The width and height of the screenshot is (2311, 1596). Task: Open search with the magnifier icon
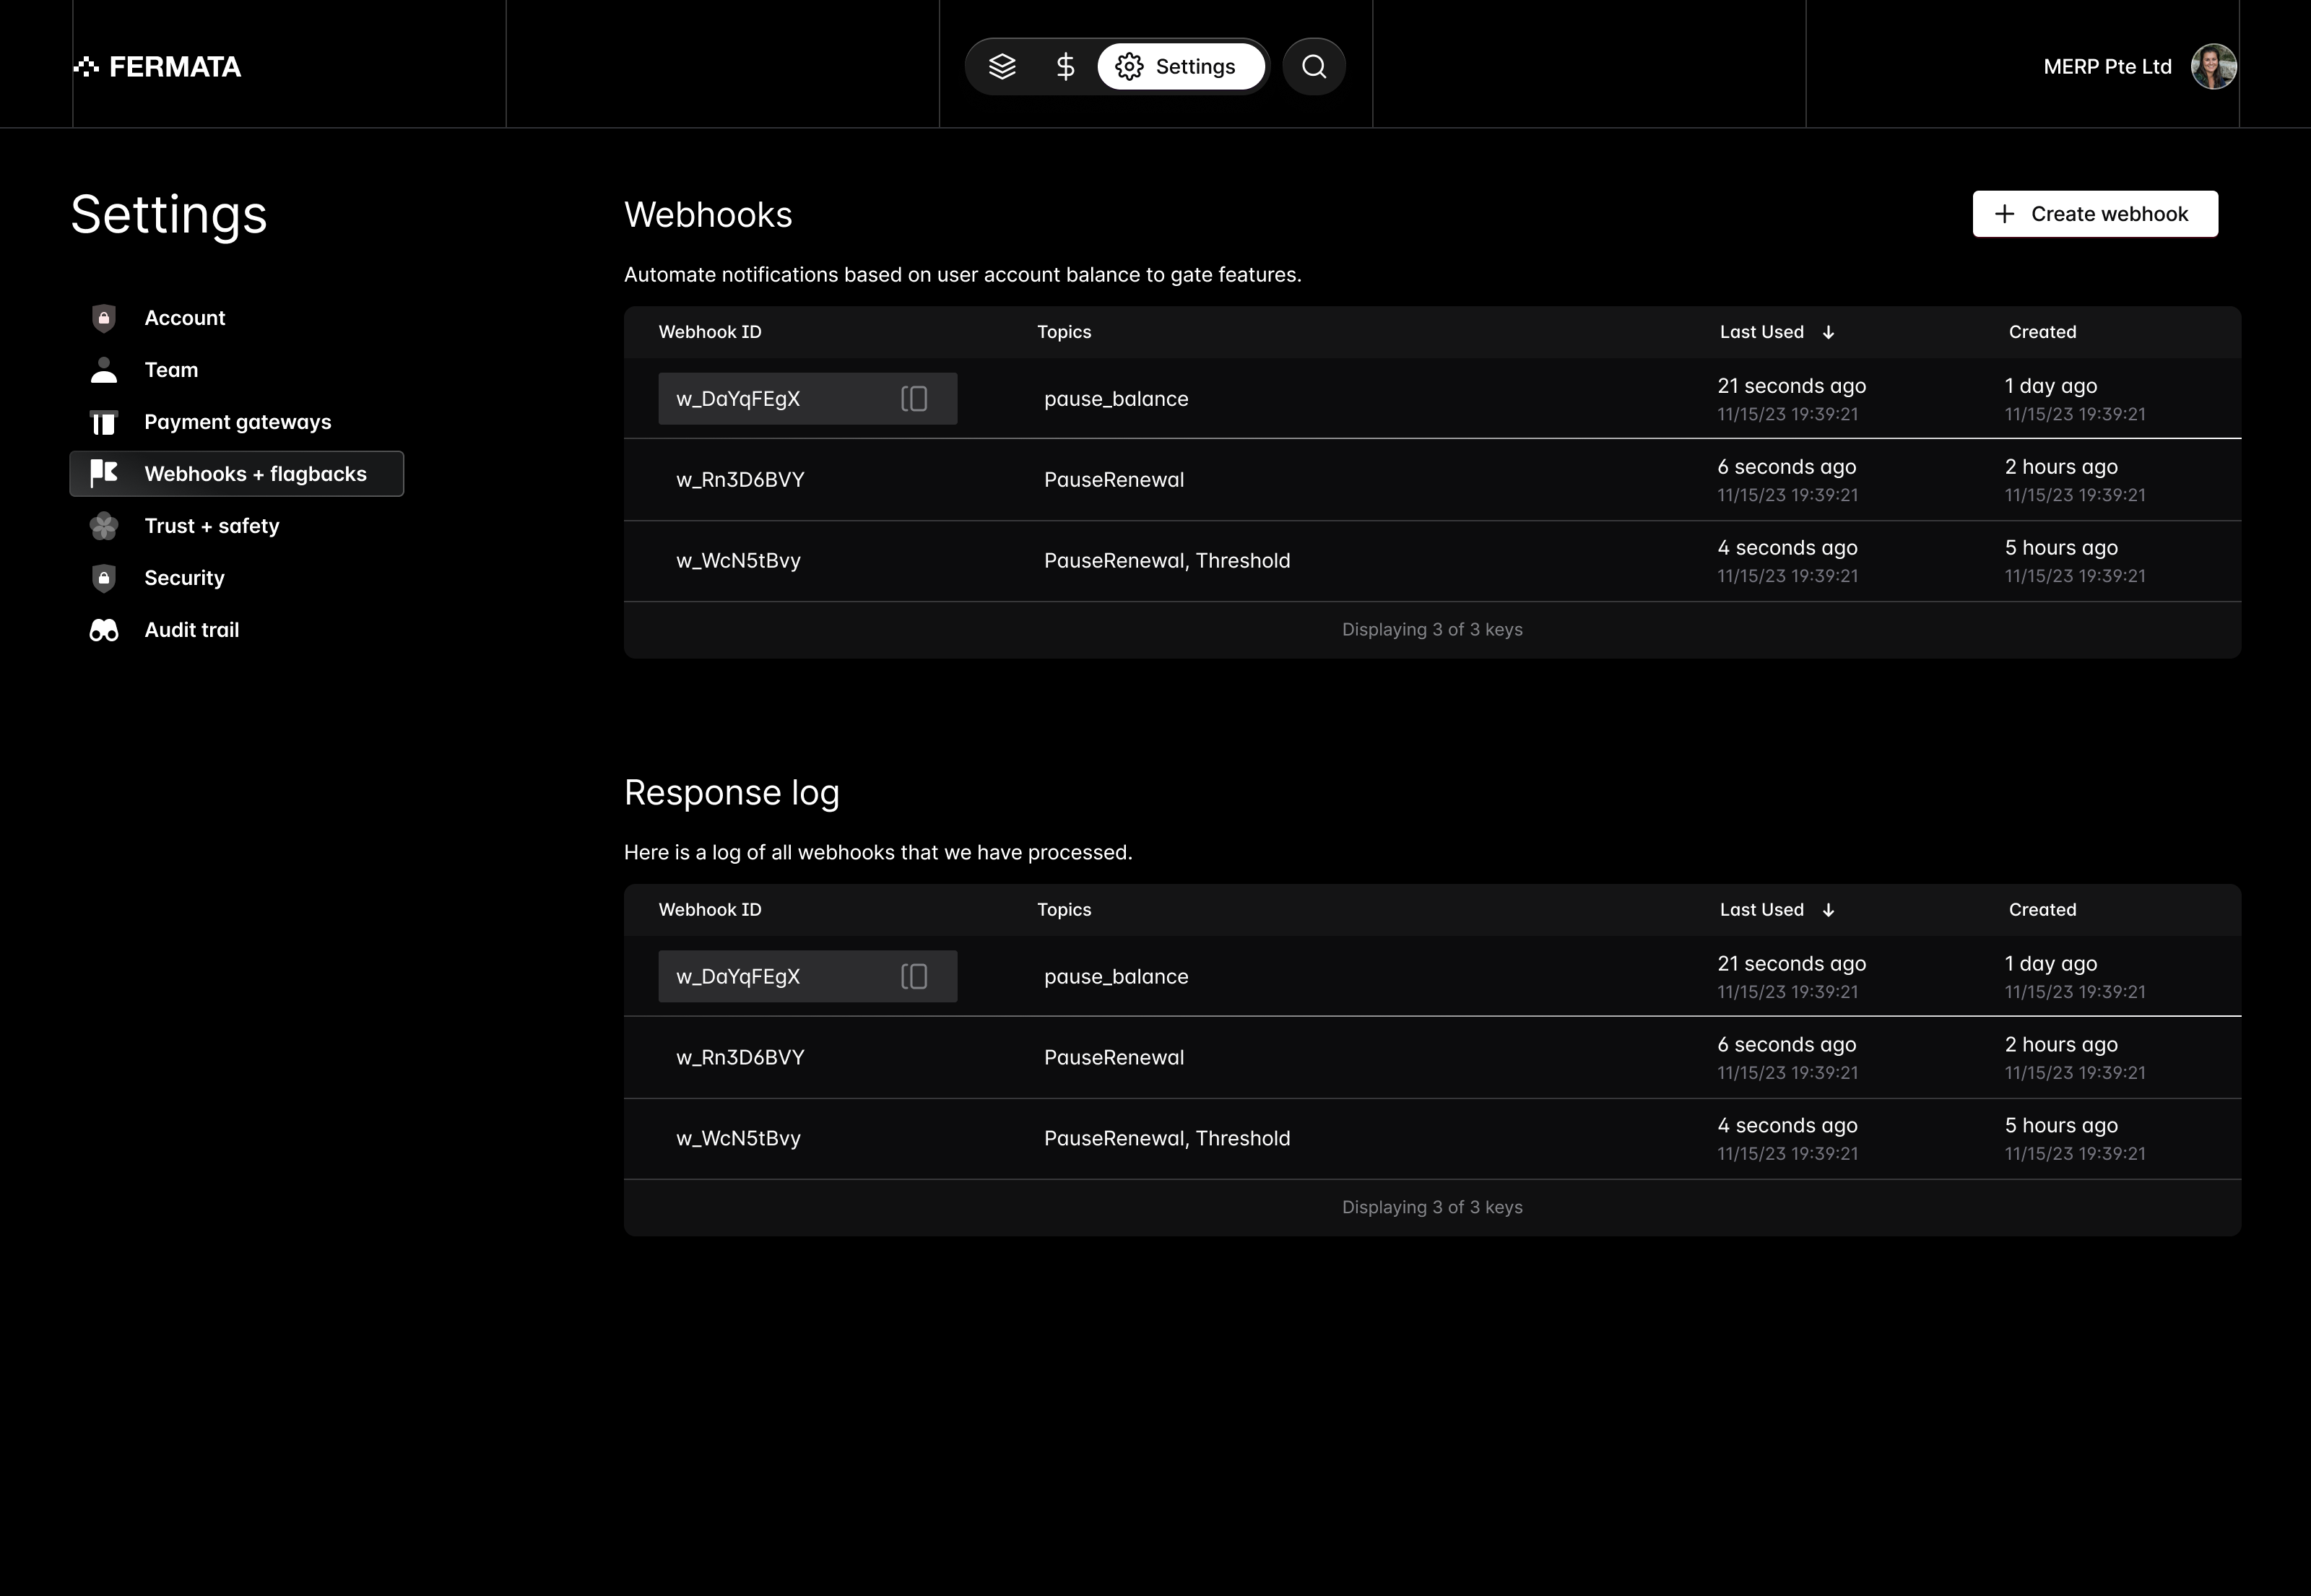(x=1313, y=66)
